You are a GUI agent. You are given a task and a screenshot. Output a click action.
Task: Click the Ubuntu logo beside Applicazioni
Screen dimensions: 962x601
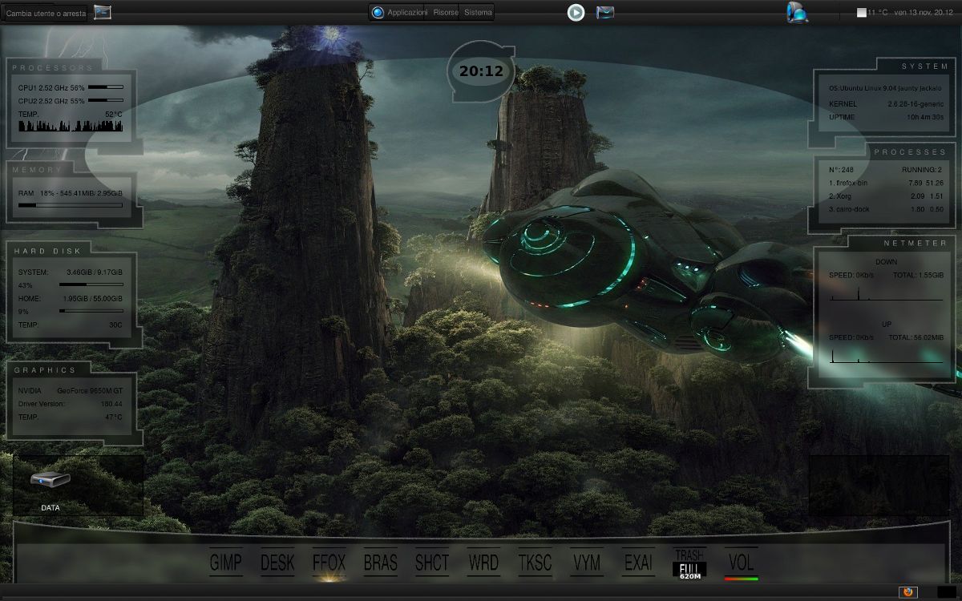378,12
